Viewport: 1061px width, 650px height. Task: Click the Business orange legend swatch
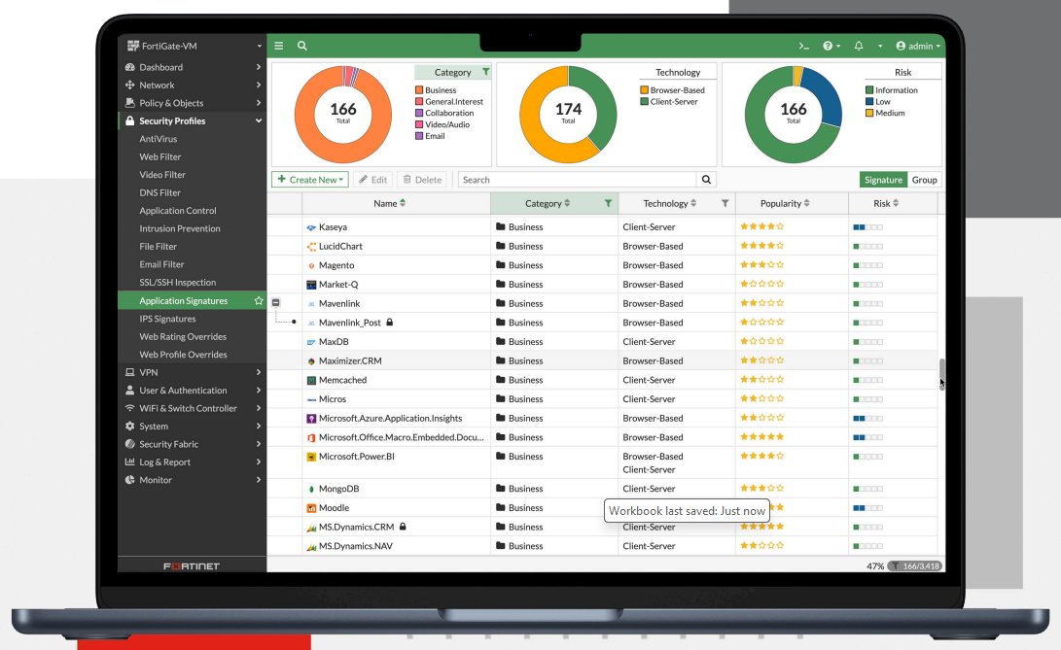click(419, 90)
